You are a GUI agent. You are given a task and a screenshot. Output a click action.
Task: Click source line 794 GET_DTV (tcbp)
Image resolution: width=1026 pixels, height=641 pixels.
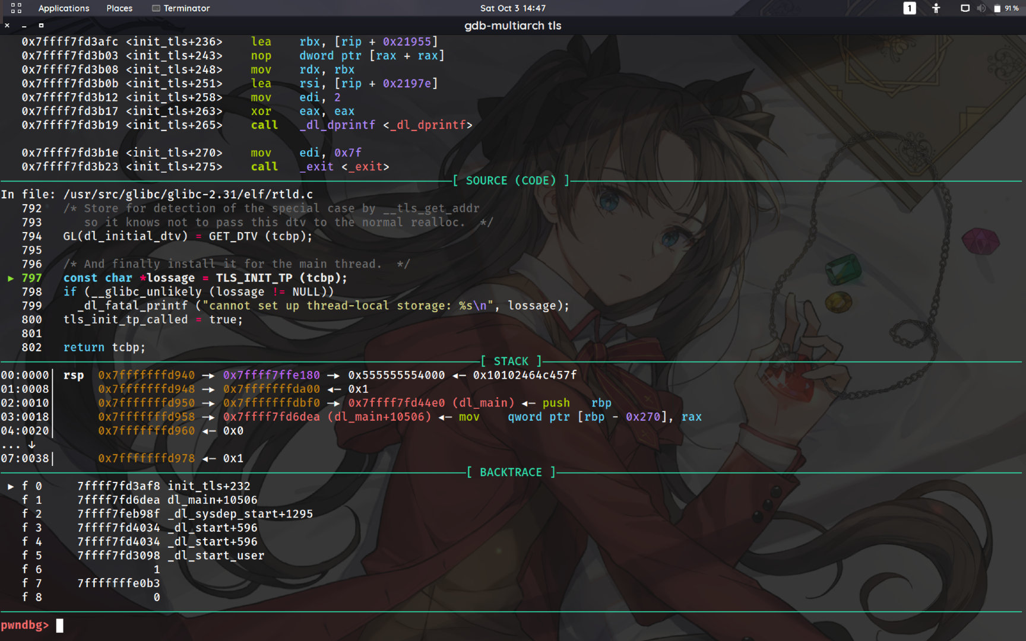point(188,236)
